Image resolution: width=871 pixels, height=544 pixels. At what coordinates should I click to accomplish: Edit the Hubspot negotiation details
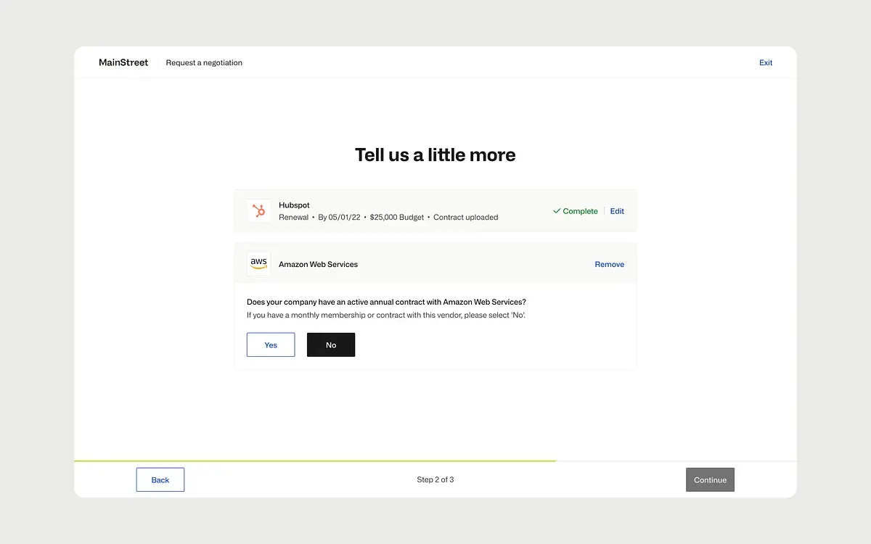click(x=617, y=211)
